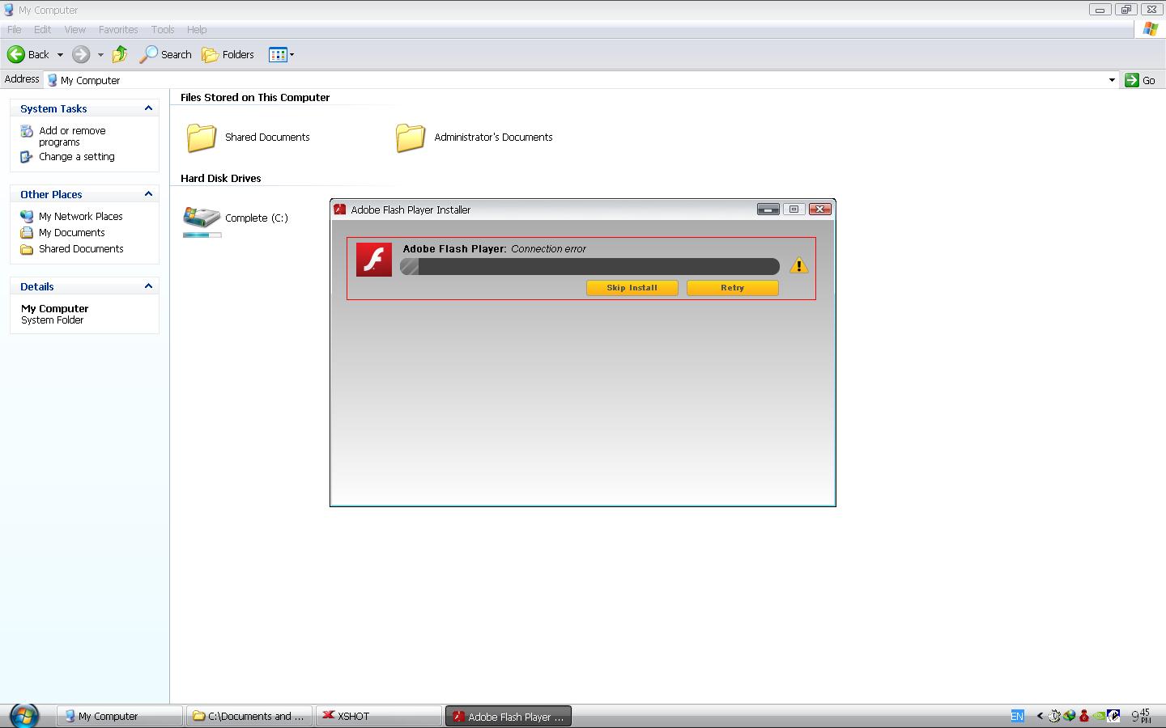Show hidden tray icons arrow

pyautogui.click(x=1040, y=716)
